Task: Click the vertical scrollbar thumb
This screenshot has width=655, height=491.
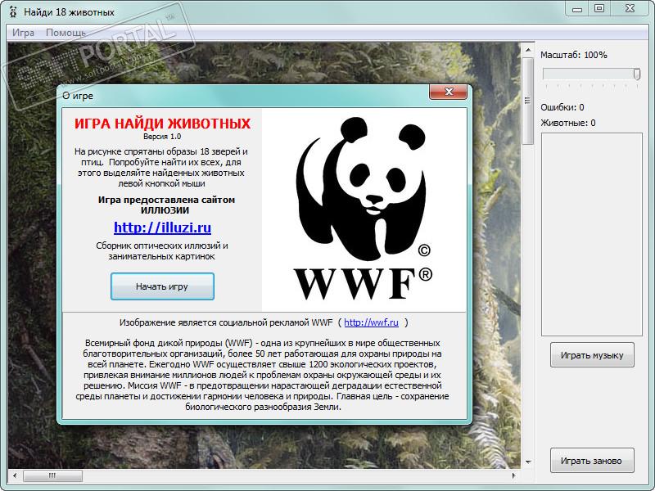Action: [x=527, y=101]
